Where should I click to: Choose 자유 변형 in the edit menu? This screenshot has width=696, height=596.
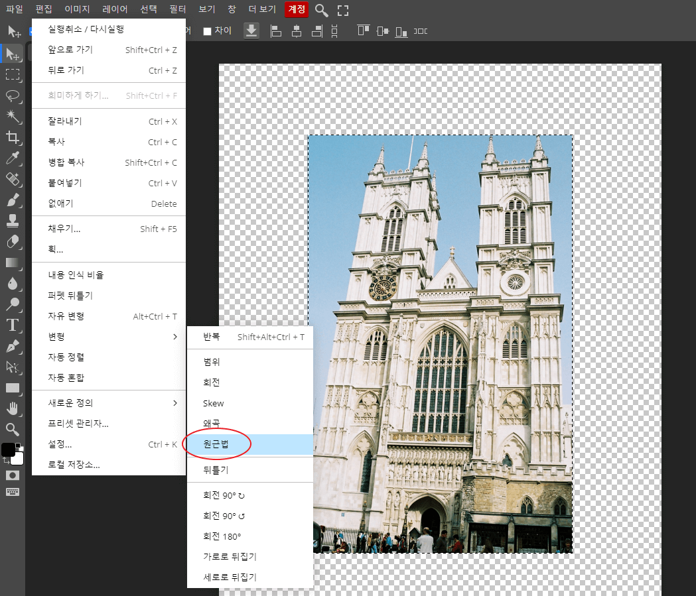point(109,316)
